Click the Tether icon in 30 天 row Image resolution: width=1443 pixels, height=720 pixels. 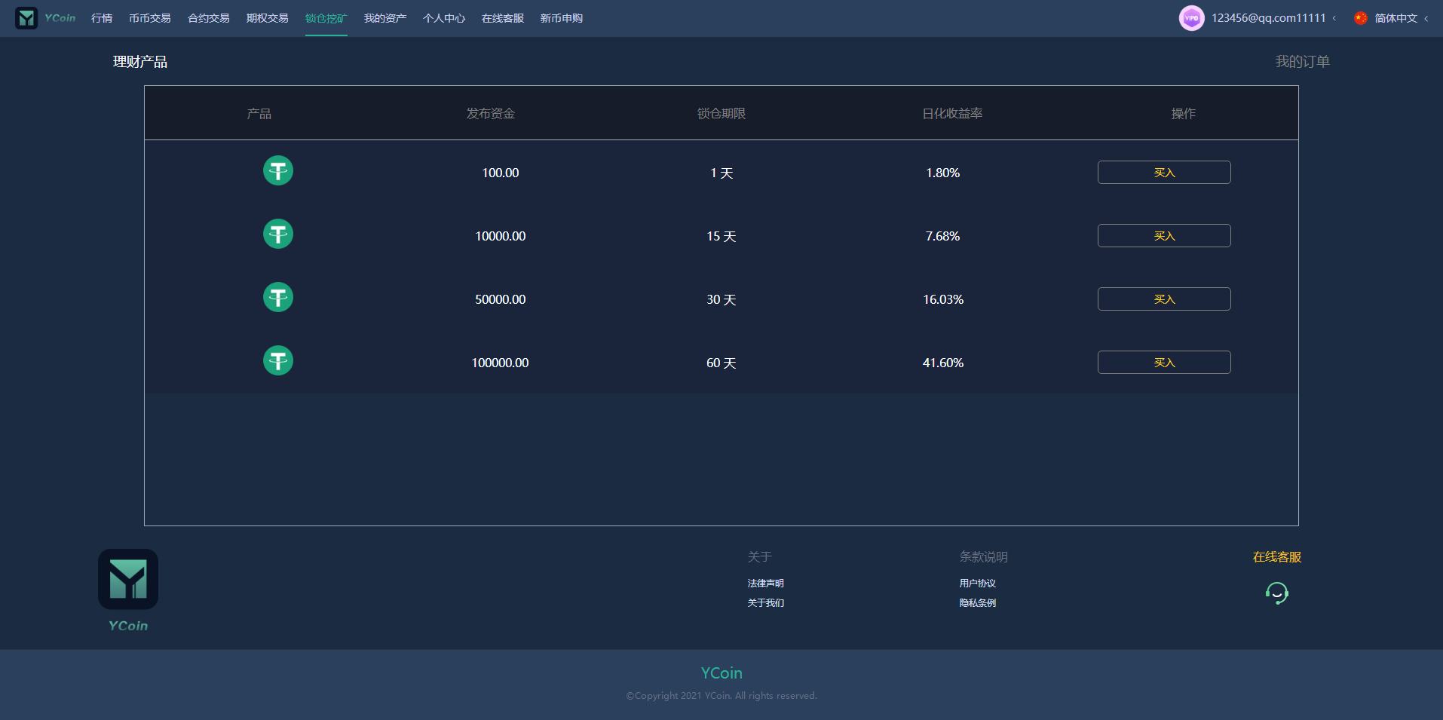click(x=278, y=298)
